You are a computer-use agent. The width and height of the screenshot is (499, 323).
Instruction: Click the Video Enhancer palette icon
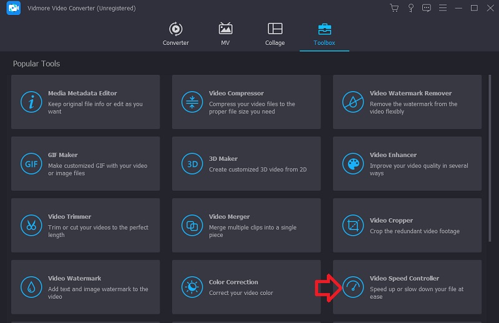(353, 163)
